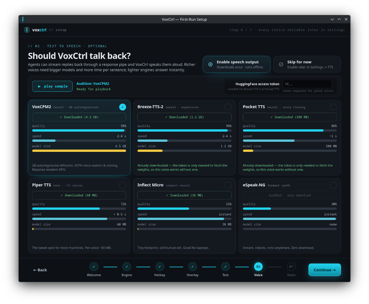Click Pocket TTS Downloaded (500 MB) status

click(290, 117)
